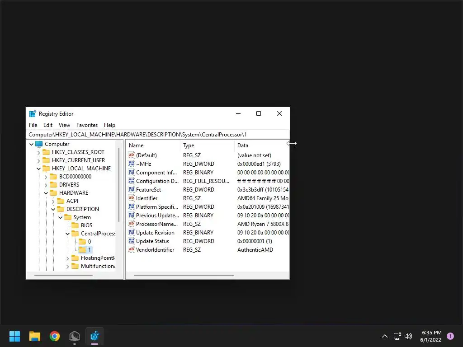This screenshot has width=463, height=347.
Task: Click the DRIVERS folder icon
Action: 53,185
